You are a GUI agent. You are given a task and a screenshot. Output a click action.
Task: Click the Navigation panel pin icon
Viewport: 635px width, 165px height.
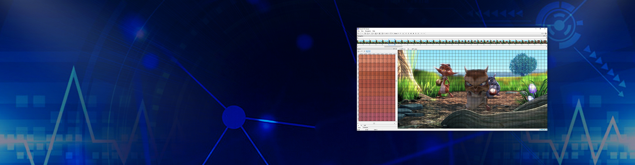click(x=544, y=36)
